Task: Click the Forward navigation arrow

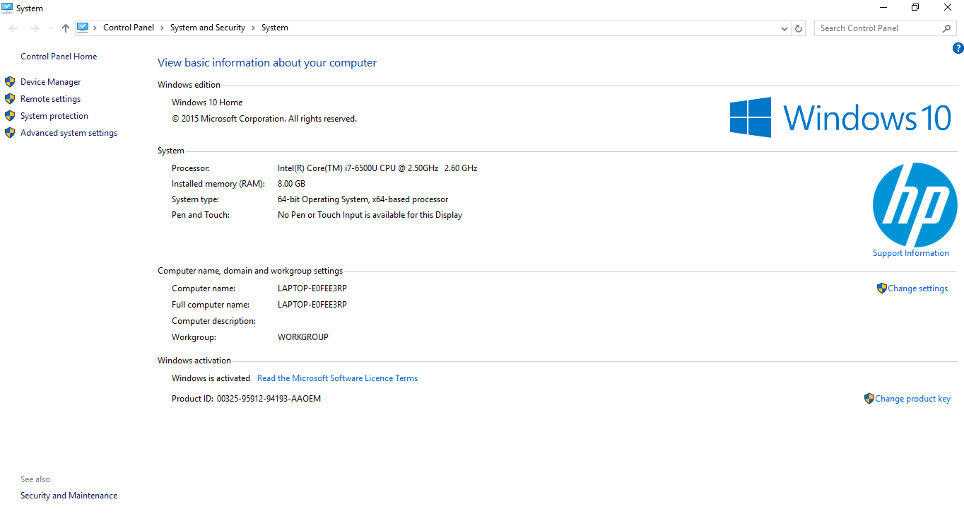Action: (34, 28)
